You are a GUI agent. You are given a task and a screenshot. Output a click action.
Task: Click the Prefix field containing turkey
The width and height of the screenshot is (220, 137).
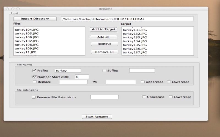click(x=68, y=70)
